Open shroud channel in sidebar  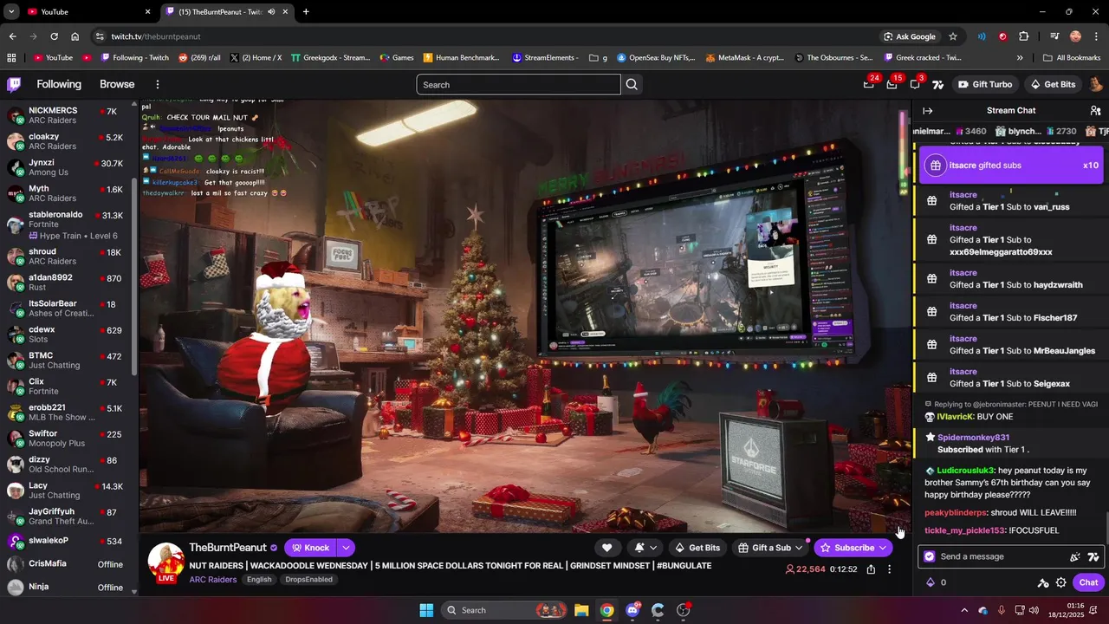pos(69,257)
